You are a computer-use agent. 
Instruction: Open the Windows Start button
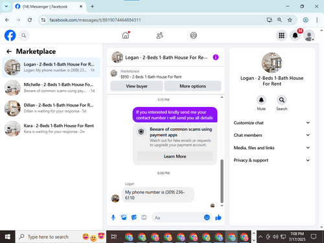click(x=7, y=237)
